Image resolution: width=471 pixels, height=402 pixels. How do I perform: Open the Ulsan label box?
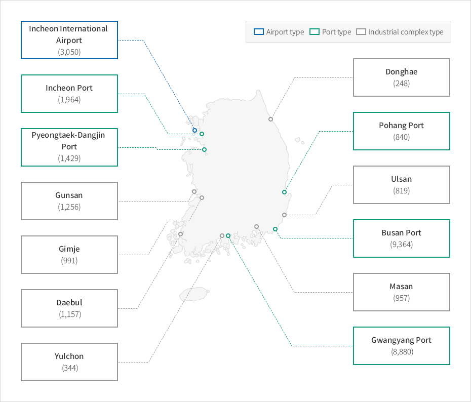point(402,185)
